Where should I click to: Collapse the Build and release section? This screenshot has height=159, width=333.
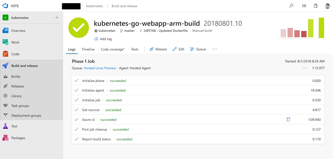click(24, 66)
